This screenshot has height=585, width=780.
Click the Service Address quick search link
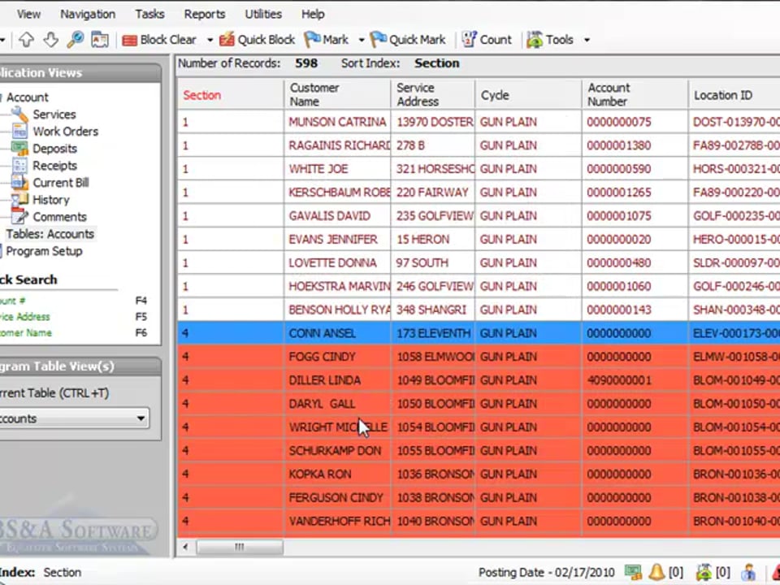pyautogui.click(x=25, y=317)
